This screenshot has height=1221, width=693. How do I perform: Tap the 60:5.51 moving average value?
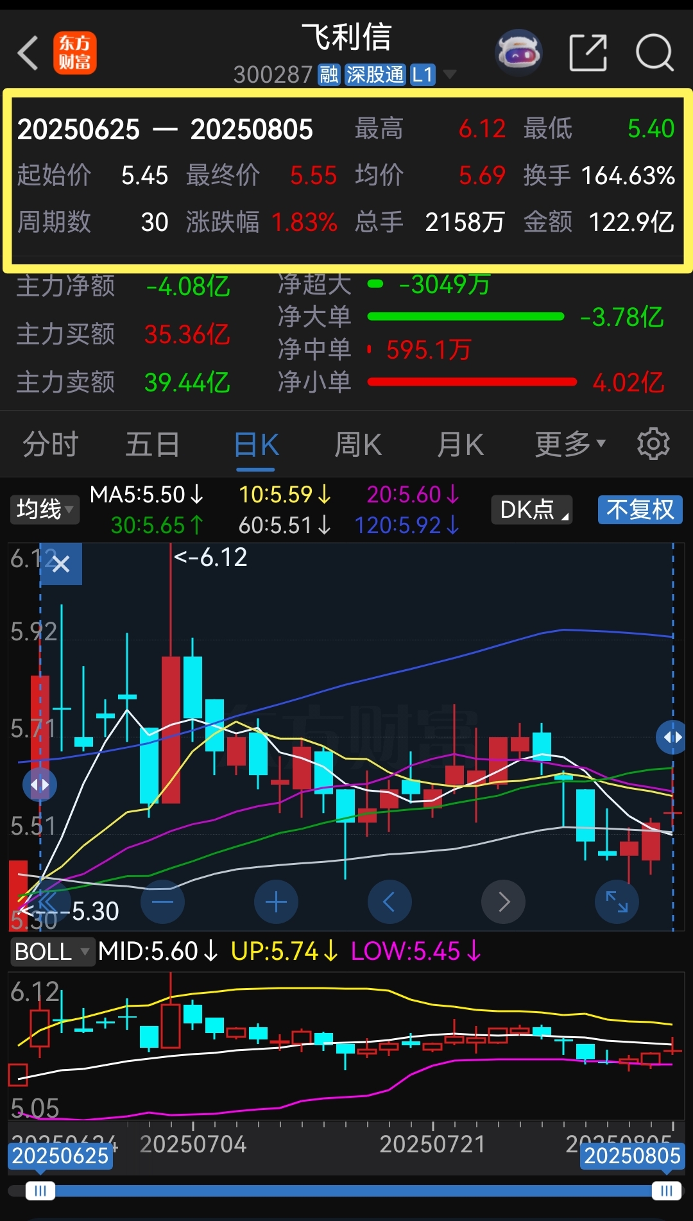pos(285,525)
